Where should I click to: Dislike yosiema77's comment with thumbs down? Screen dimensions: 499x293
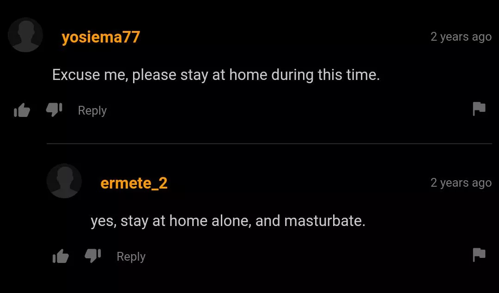pos(54,110)
